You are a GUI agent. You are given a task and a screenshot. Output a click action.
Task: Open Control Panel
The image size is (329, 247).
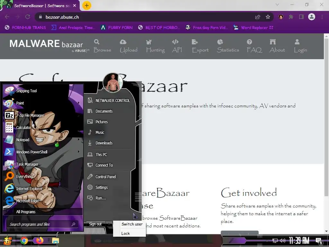(109, 177)
